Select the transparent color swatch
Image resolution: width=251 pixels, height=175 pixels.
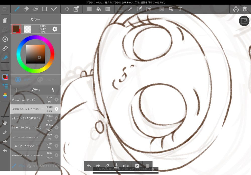point(27,29)
